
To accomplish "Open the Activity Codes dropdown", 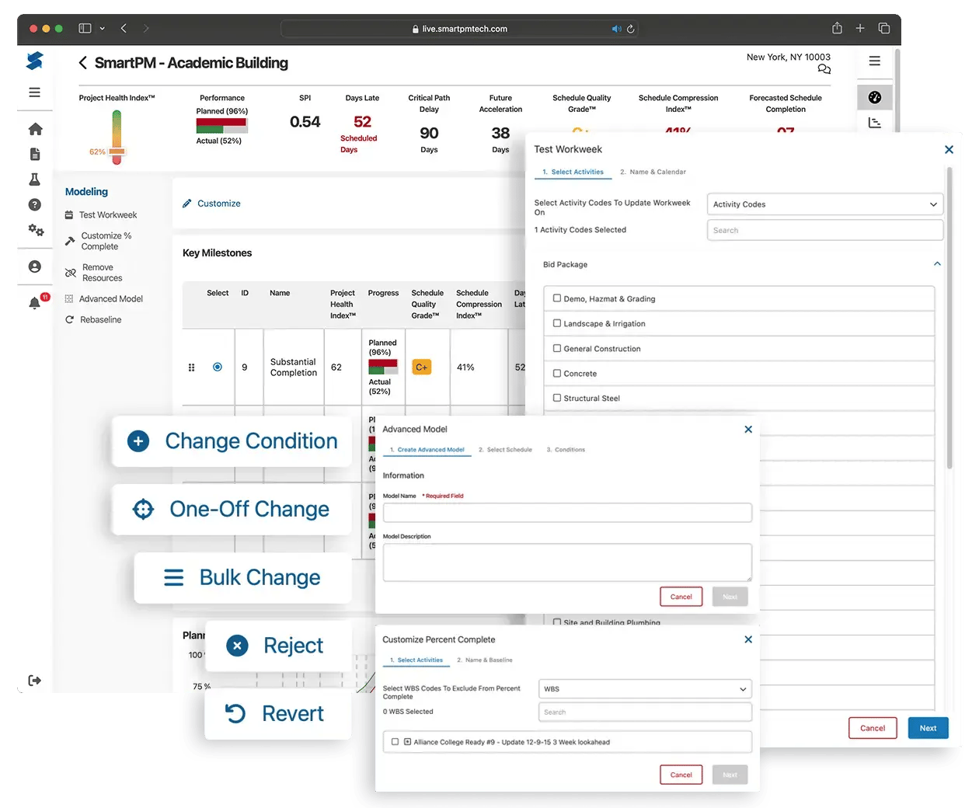I will tap(825, 204).
